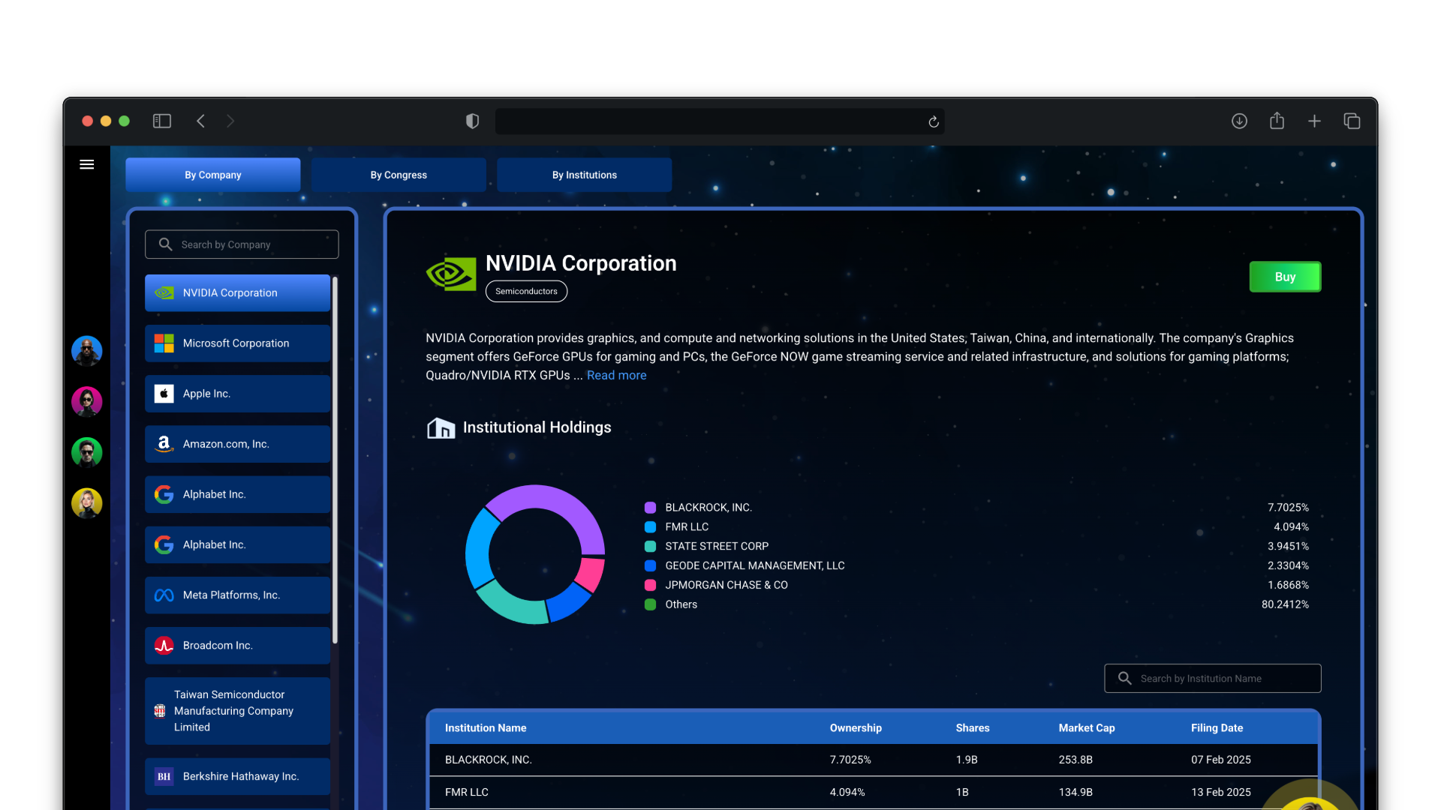
Task: Select Broadcom Inc. entry
Action: click(x=237, y=645)
